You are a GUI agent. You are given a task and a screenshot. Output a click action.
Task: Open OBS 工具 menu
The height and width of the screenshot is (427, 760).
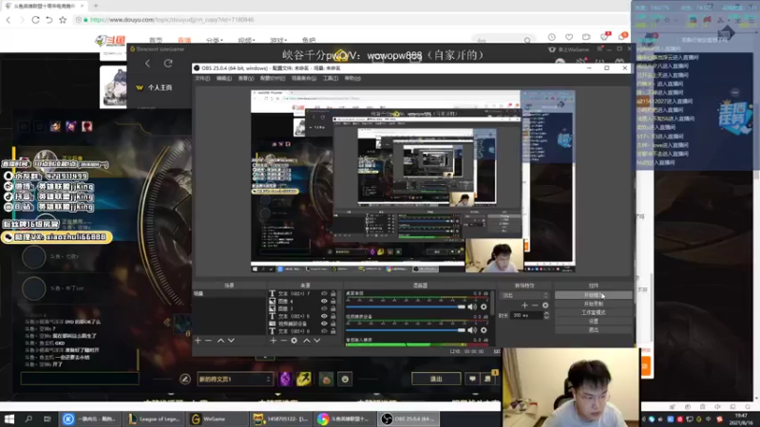tap(331, 78)
